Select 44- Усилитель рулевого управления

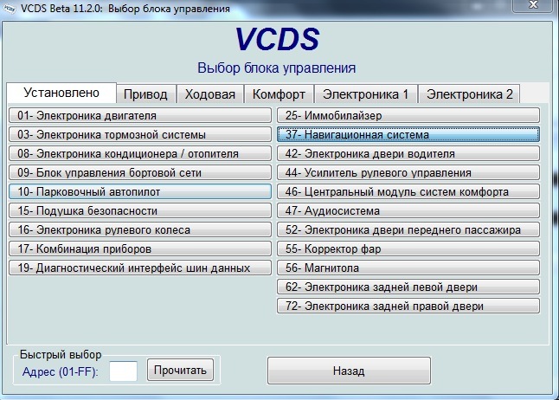pyautogui.click(x=408, y=172)
